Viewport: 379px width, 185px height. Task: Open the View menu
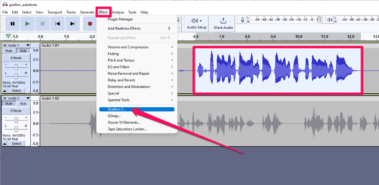[39, 12]
